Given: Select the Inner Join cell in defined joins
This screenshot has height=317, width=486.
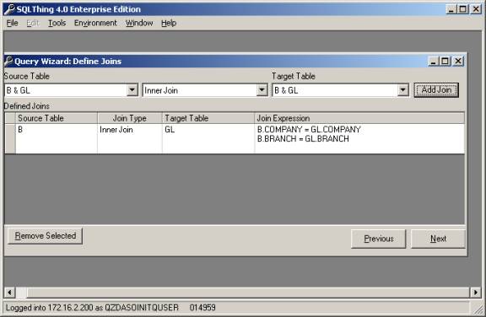Looking at the screenshot, I should [x=130, y=138].
